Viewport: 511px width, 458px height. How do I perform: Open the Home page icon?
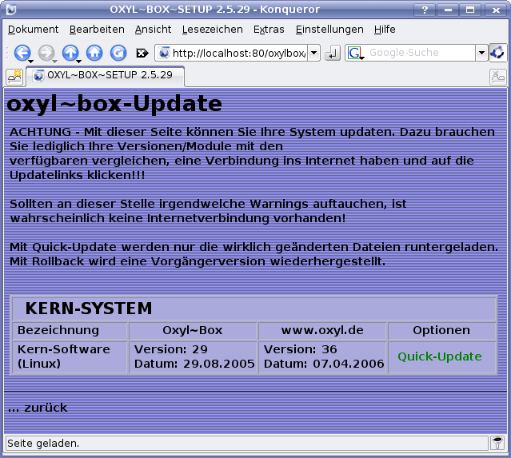point(94,53)
